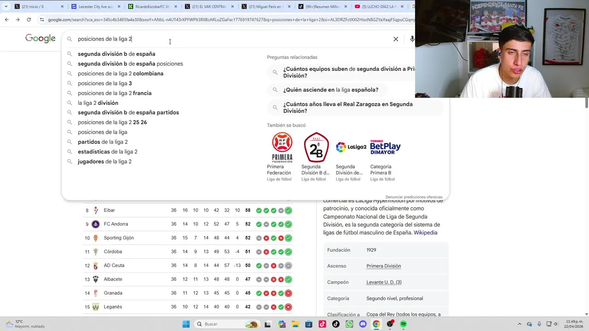The width and height of the screenshot is (589, 331).
Task: Select suggestion 'posiciones de la liga 2 francia'
Action: tap(115, 93)
